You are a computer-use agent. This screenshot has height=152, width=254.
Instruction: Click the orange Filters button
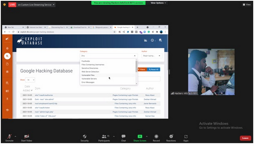coord(142,70)
